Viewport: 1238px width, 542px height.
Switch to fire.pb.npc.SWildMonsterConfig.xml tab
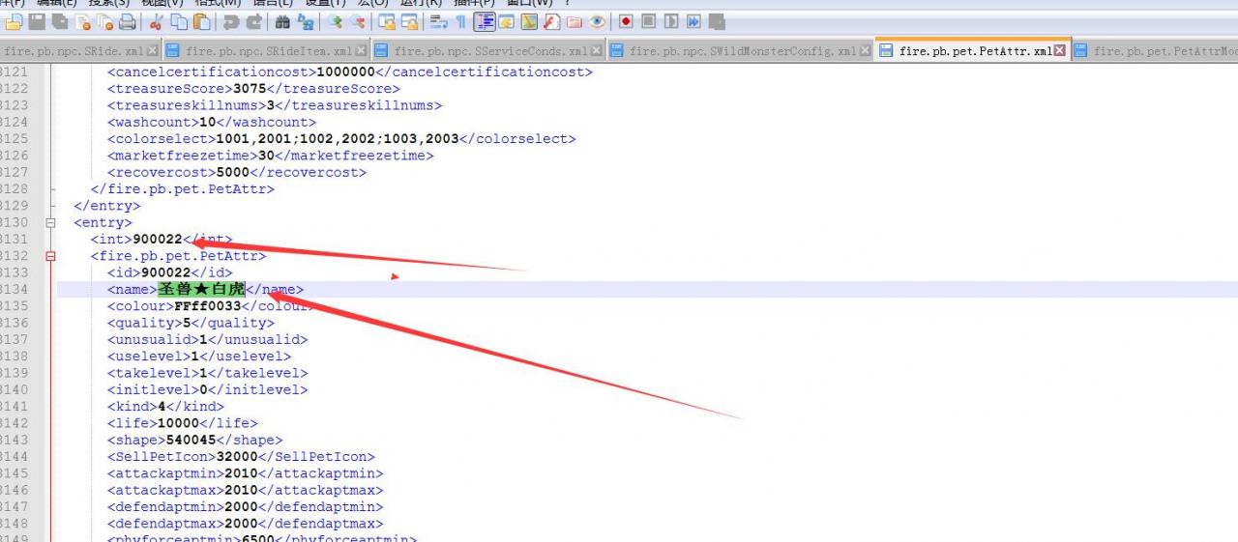point(743,51)
